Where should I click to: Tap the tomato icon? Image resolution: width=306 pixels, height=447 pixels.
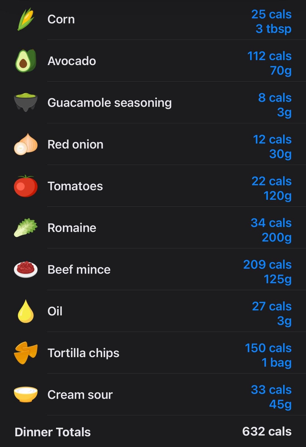[x=25, y=186]
